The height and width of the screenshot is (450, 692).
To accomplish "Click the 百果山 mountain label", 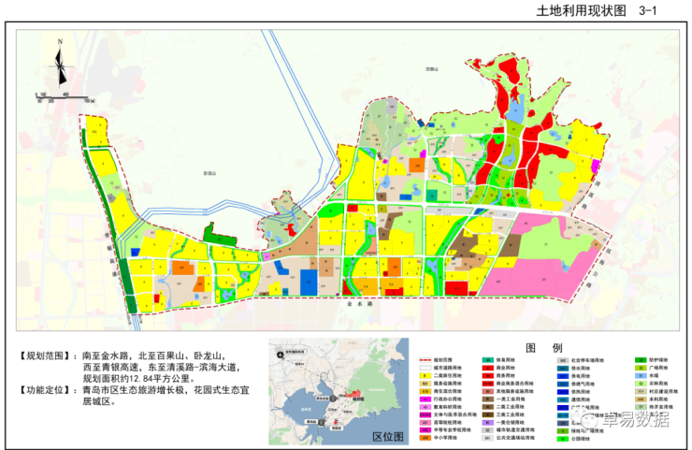I will pos(432,69).
